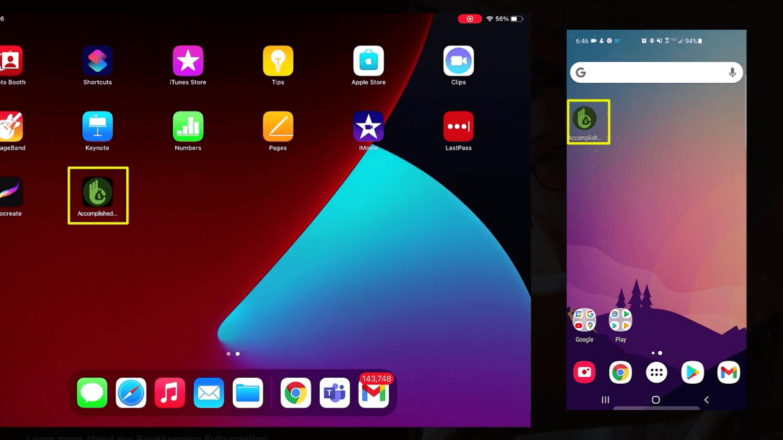Image resolution: width=783 pixels, height=440 pixels.
Task: Open Play Store on Android
Action: 692,372
